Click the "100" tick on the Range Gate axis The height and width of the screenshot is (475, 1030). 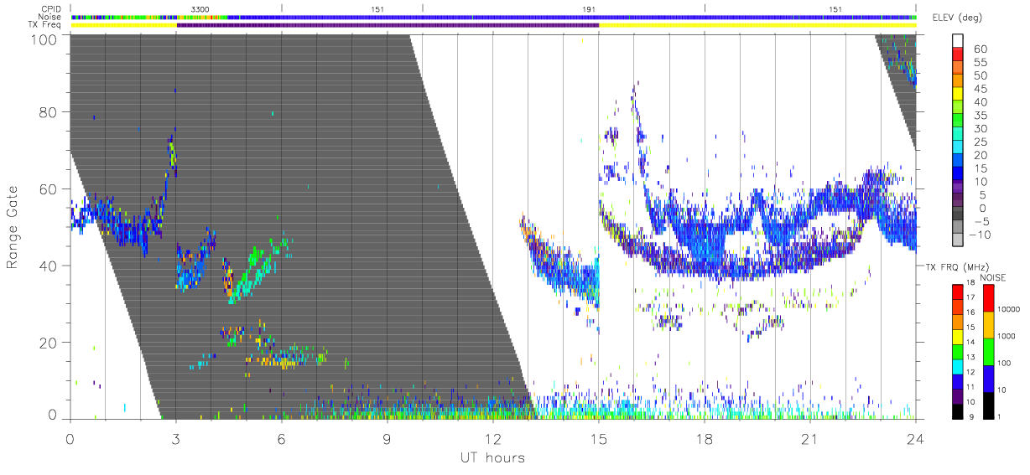44,39
